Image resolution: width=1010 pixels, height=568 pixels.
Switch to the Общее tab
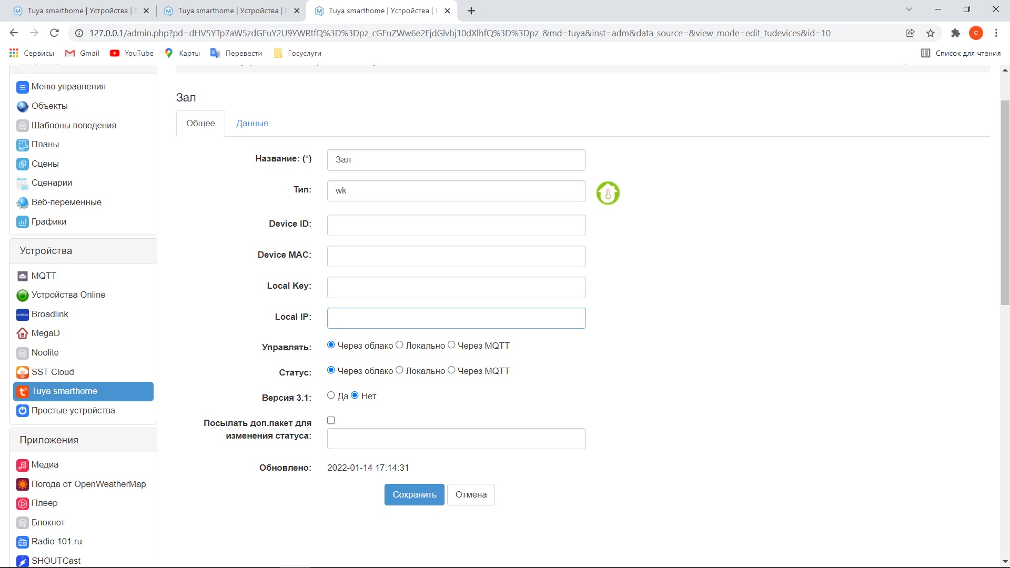(x=200, y=123)
